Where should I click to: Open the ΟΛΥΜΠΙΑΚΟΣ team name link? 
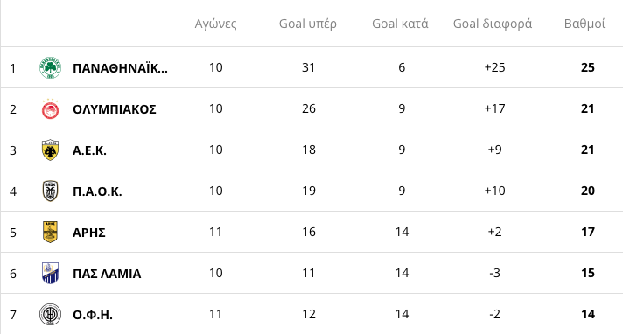click(x=115, y=109)
